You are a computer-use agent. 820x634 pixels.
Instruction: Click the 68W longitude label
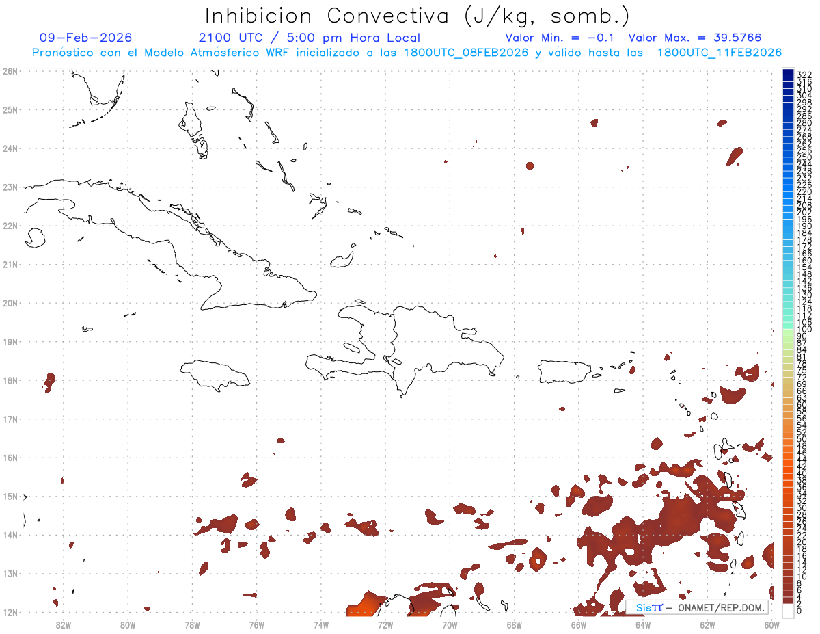pyautogui.click(x=515, y=624)
